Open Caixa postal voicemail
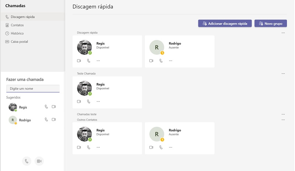 click(19, 42)
